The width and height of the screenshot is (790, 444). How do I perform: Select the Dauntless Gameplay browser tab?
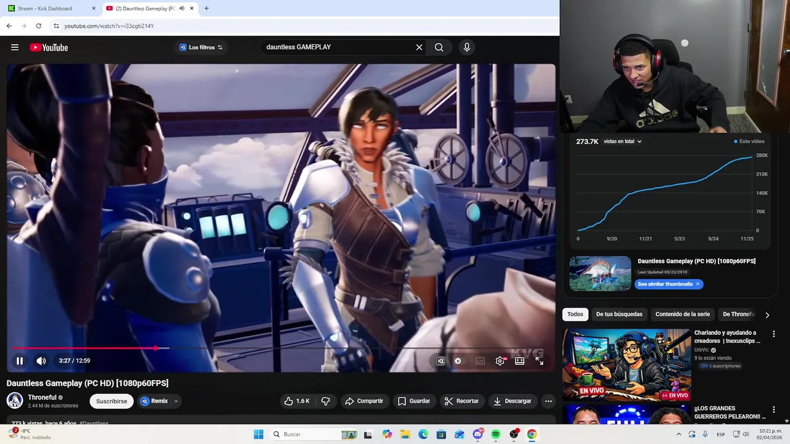(x=145, y=9)
